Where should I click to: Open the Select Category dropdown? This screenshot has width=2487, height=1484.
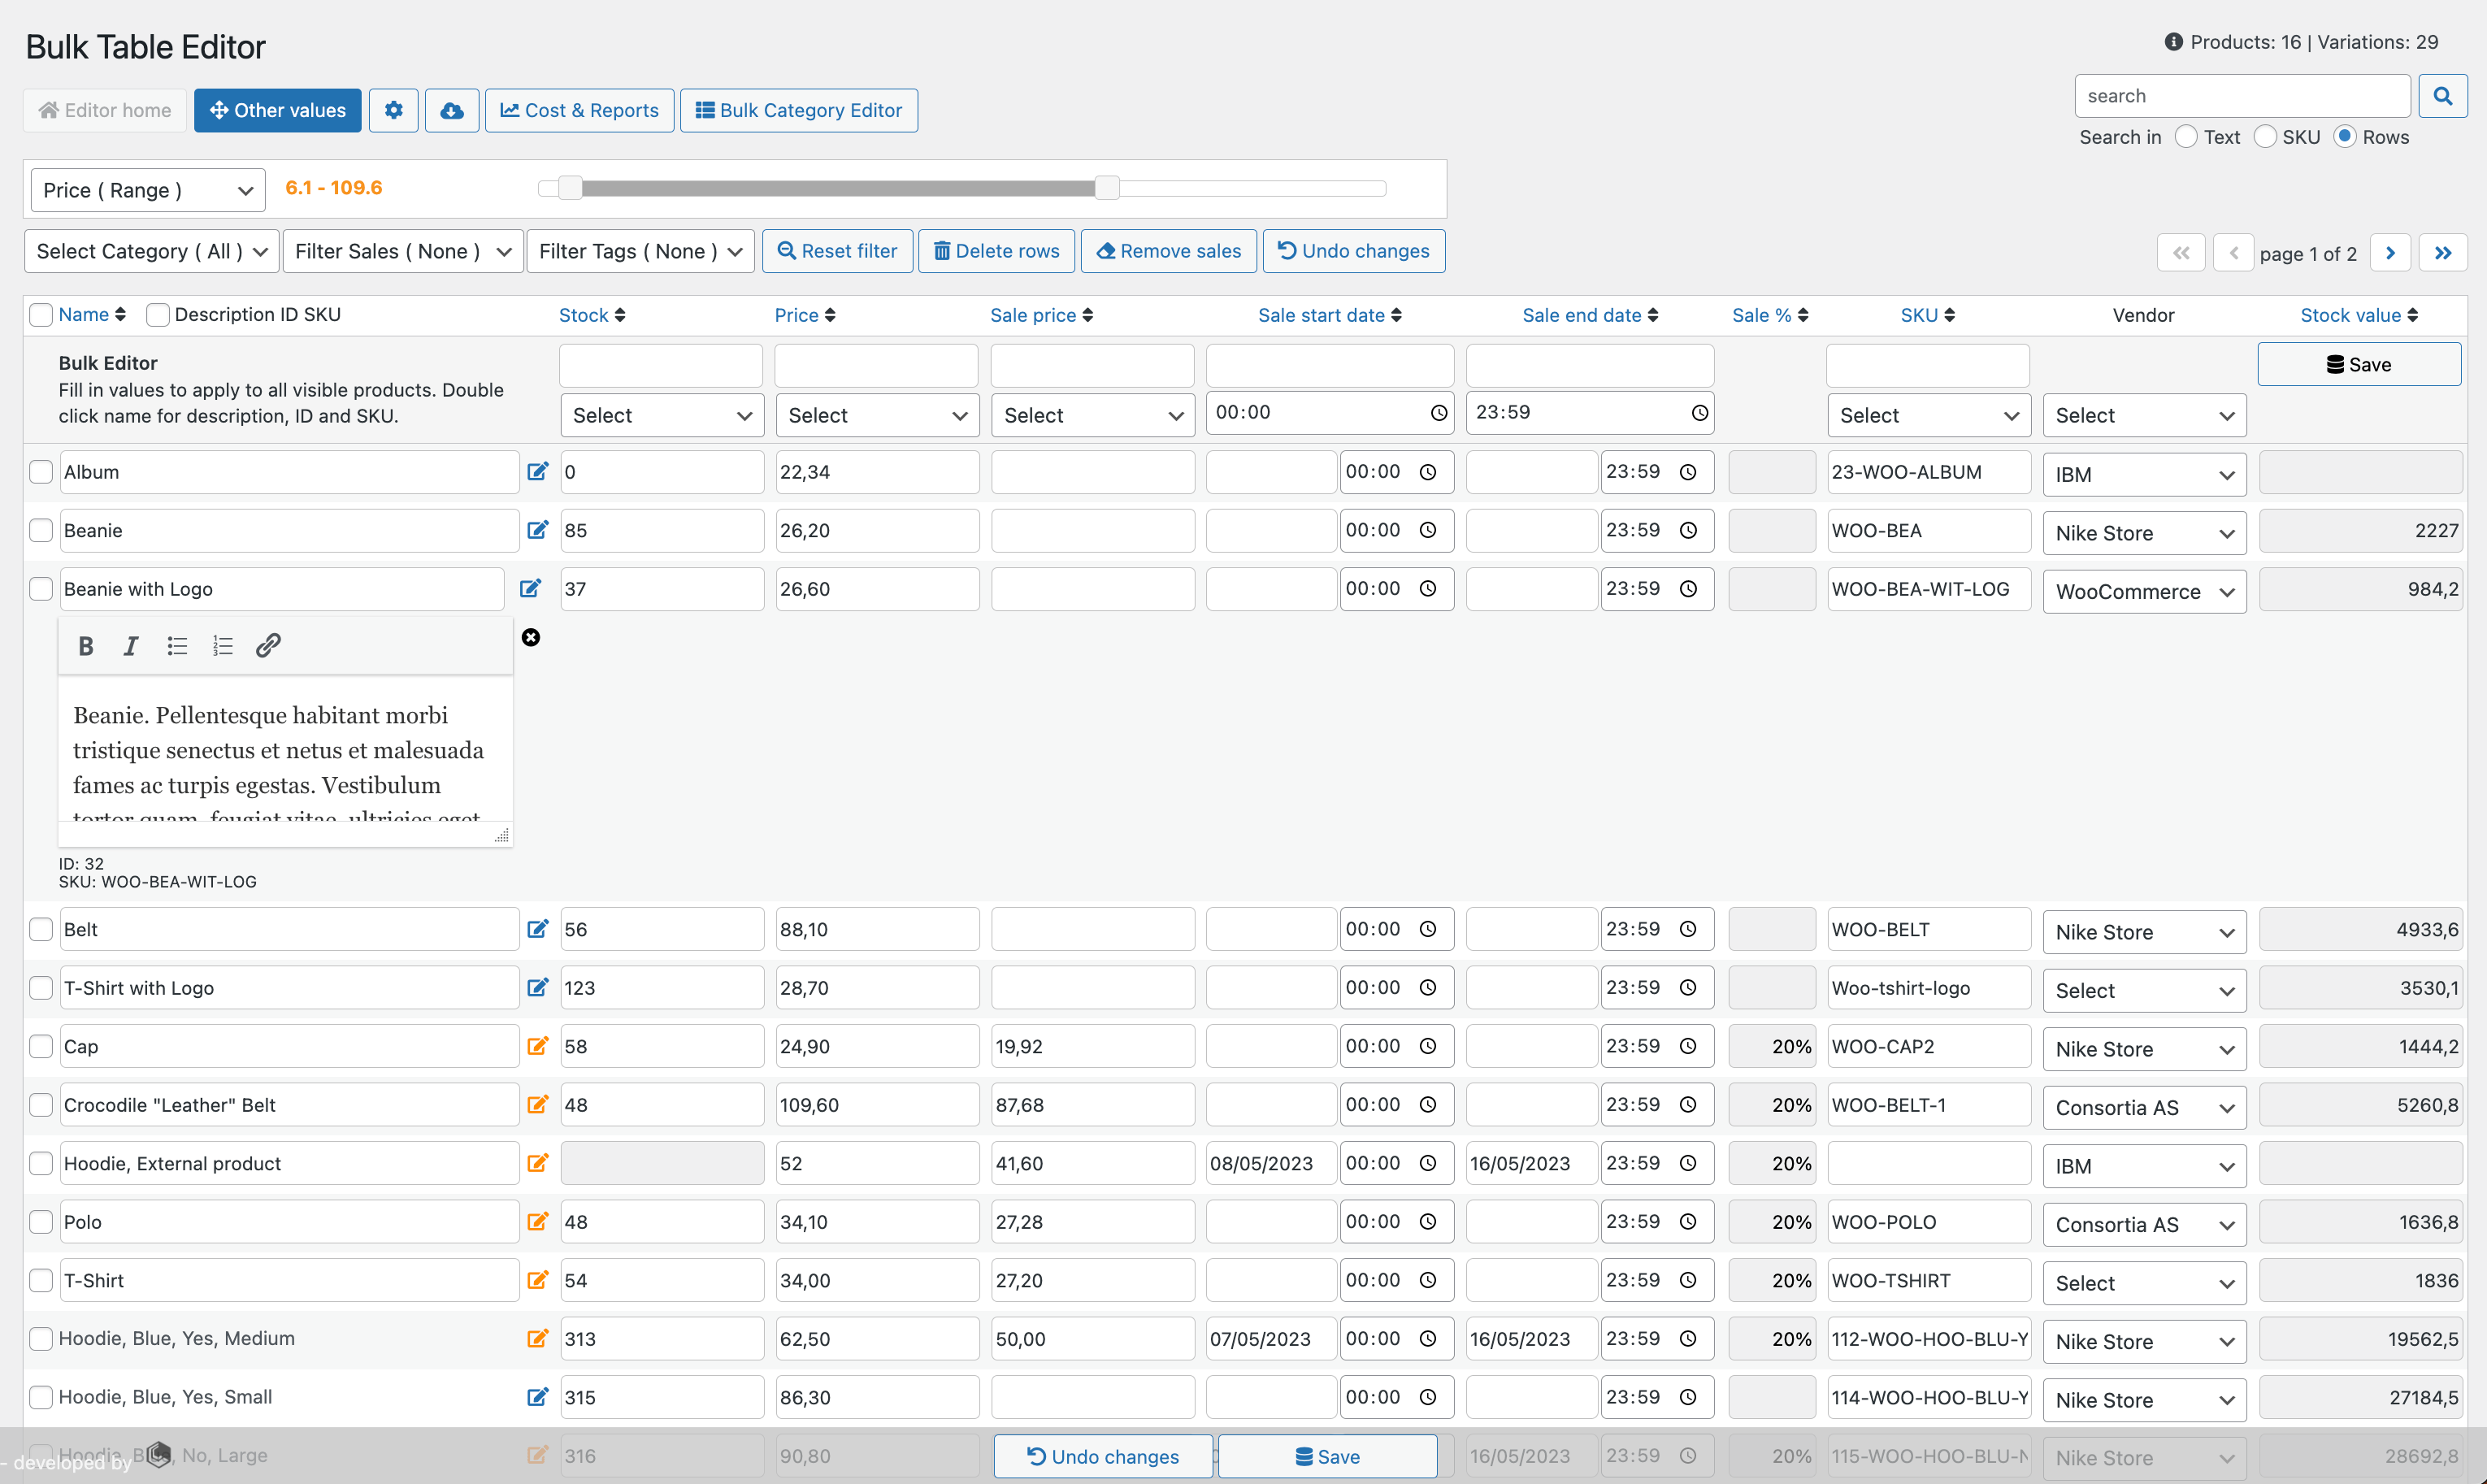click(150, 251)
